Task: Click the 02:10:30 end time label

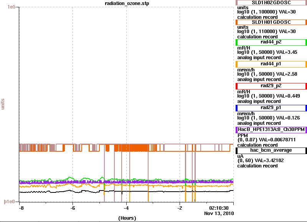Action: pyautogui.click(x=219, y=208)
